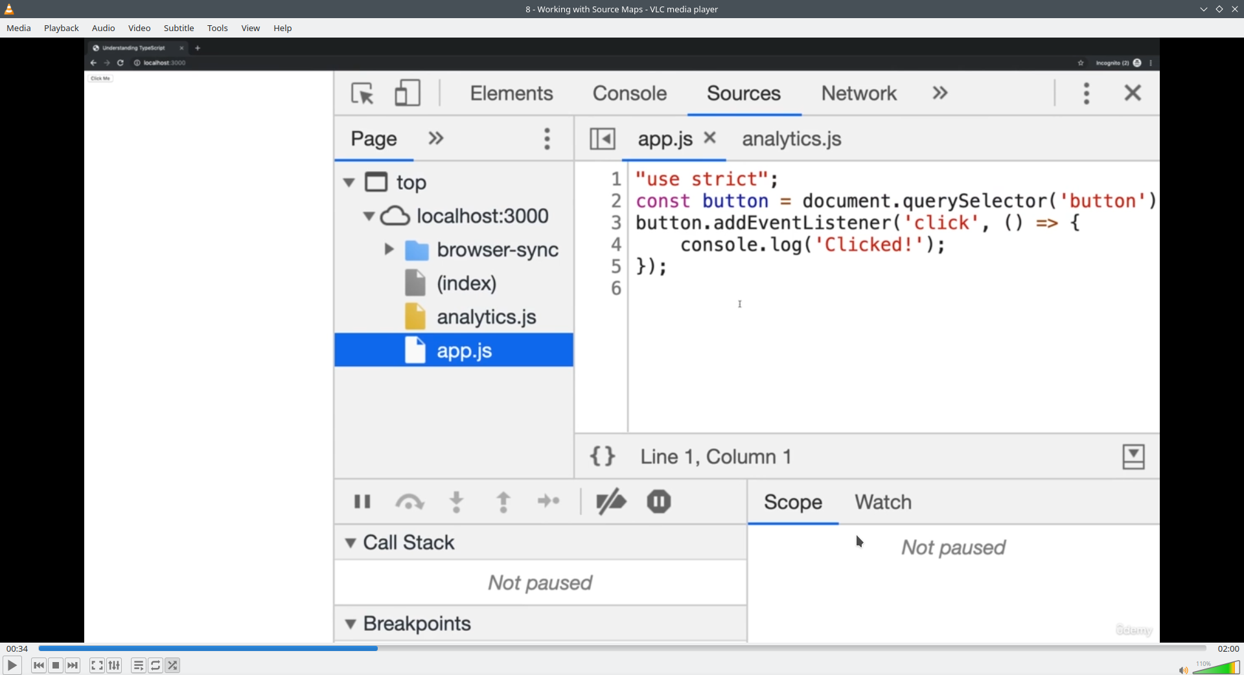Click the pretty print braces icon
Image resolution: width=1244 pixels, height=675 pixels.
pyautogui.click(x=603, y=457)
